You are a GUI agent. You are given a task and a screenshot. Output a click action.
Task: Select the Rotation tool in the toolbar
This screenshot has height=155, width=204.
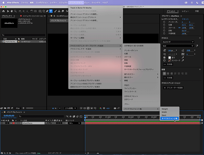pos(32,11)
